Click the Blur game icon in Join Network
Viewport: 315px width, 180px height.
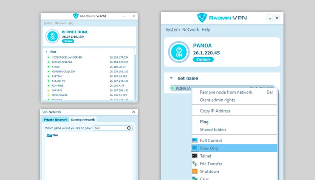[x=49, y=135]
